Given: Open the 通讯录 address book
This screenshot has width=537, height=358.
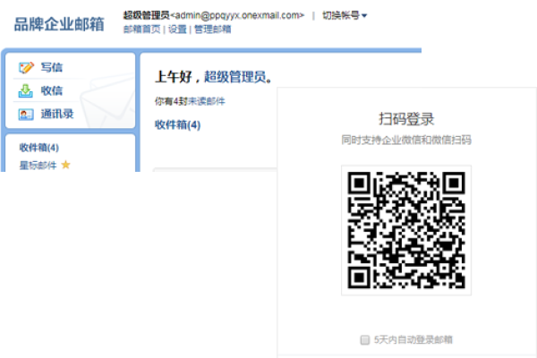Looking at the screenshot, I should tap(57, 114).
